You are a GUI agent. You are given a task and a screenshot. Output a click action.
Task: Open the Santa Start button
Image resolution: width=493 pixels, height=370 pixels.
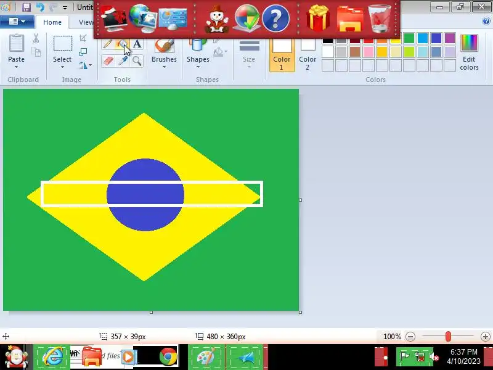pyautogui.click(x=16, y=357)
